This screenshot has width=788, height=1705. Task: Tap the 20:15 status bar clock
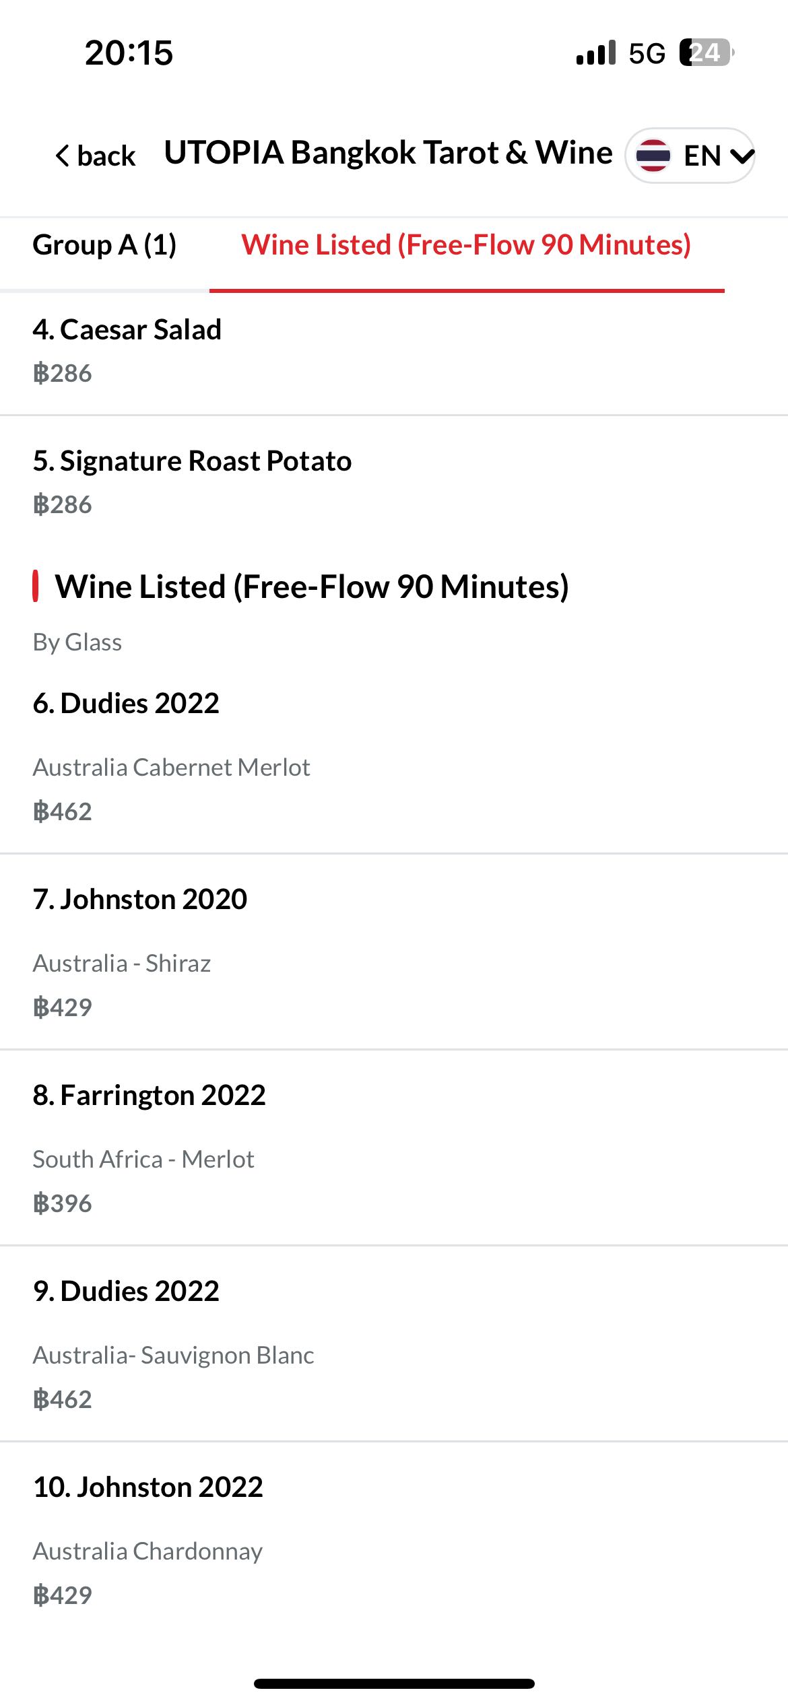pyautogui.click(x=129, y=53)
